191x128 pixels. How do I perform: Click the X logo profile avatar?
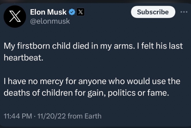tap(15, 17)
